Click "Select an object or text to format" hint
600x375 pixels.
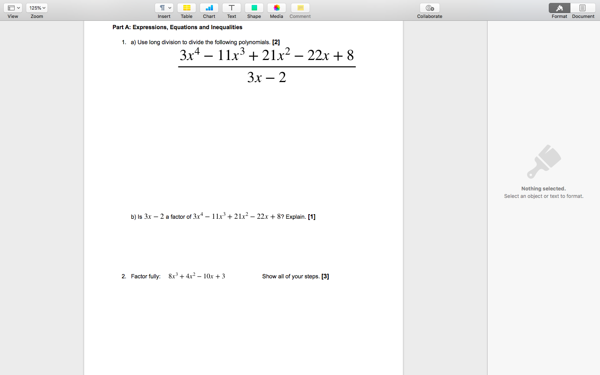pos(544,196)
